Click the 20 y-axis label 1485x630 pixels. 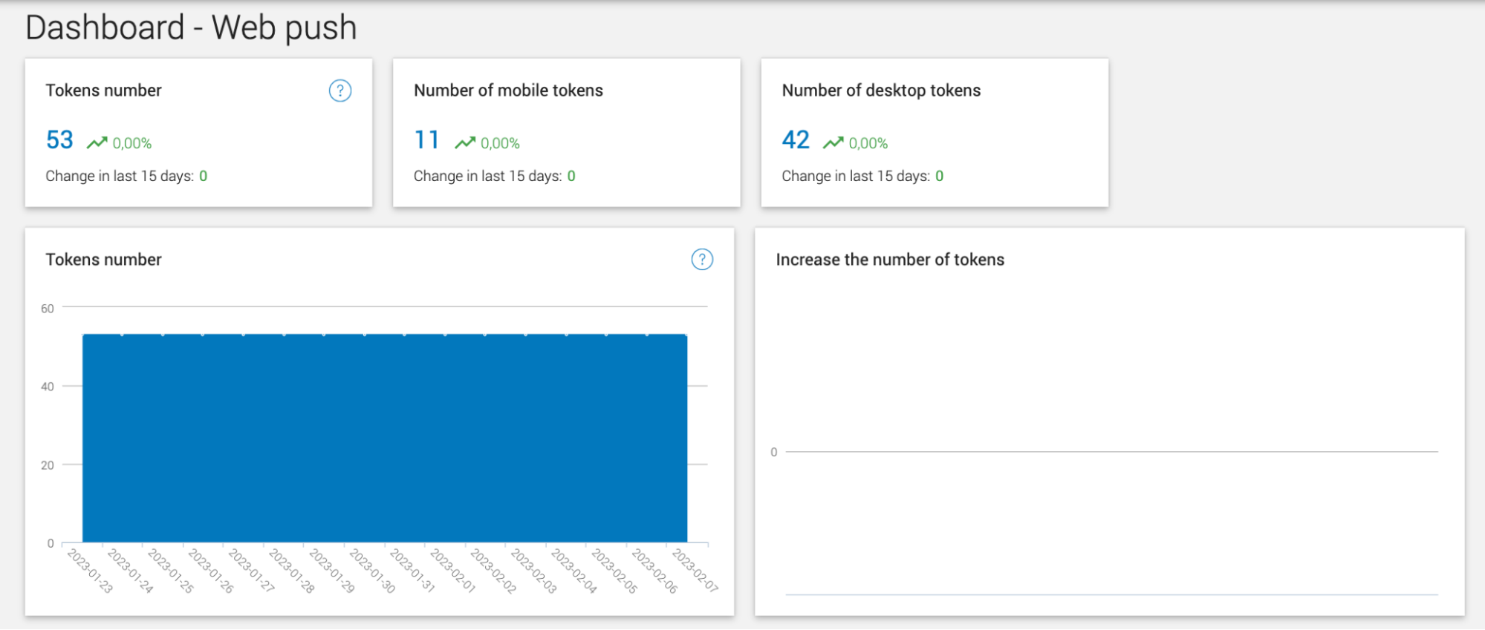(x=48, y=465)
